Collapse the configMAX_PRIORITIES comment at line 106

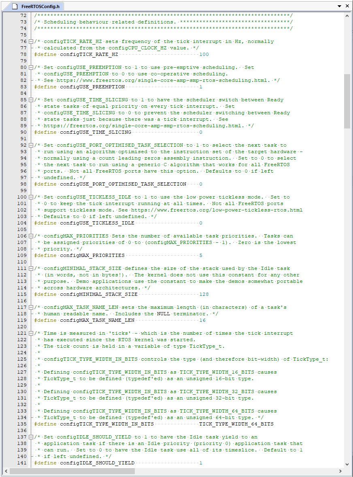click(x=31, y=236)
